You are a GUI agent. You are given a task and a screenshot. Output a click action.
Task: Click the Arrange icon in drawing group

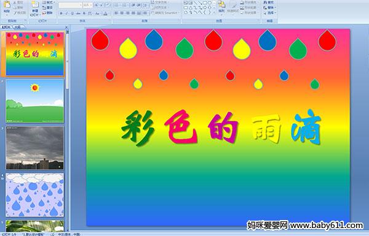point(221,7)
